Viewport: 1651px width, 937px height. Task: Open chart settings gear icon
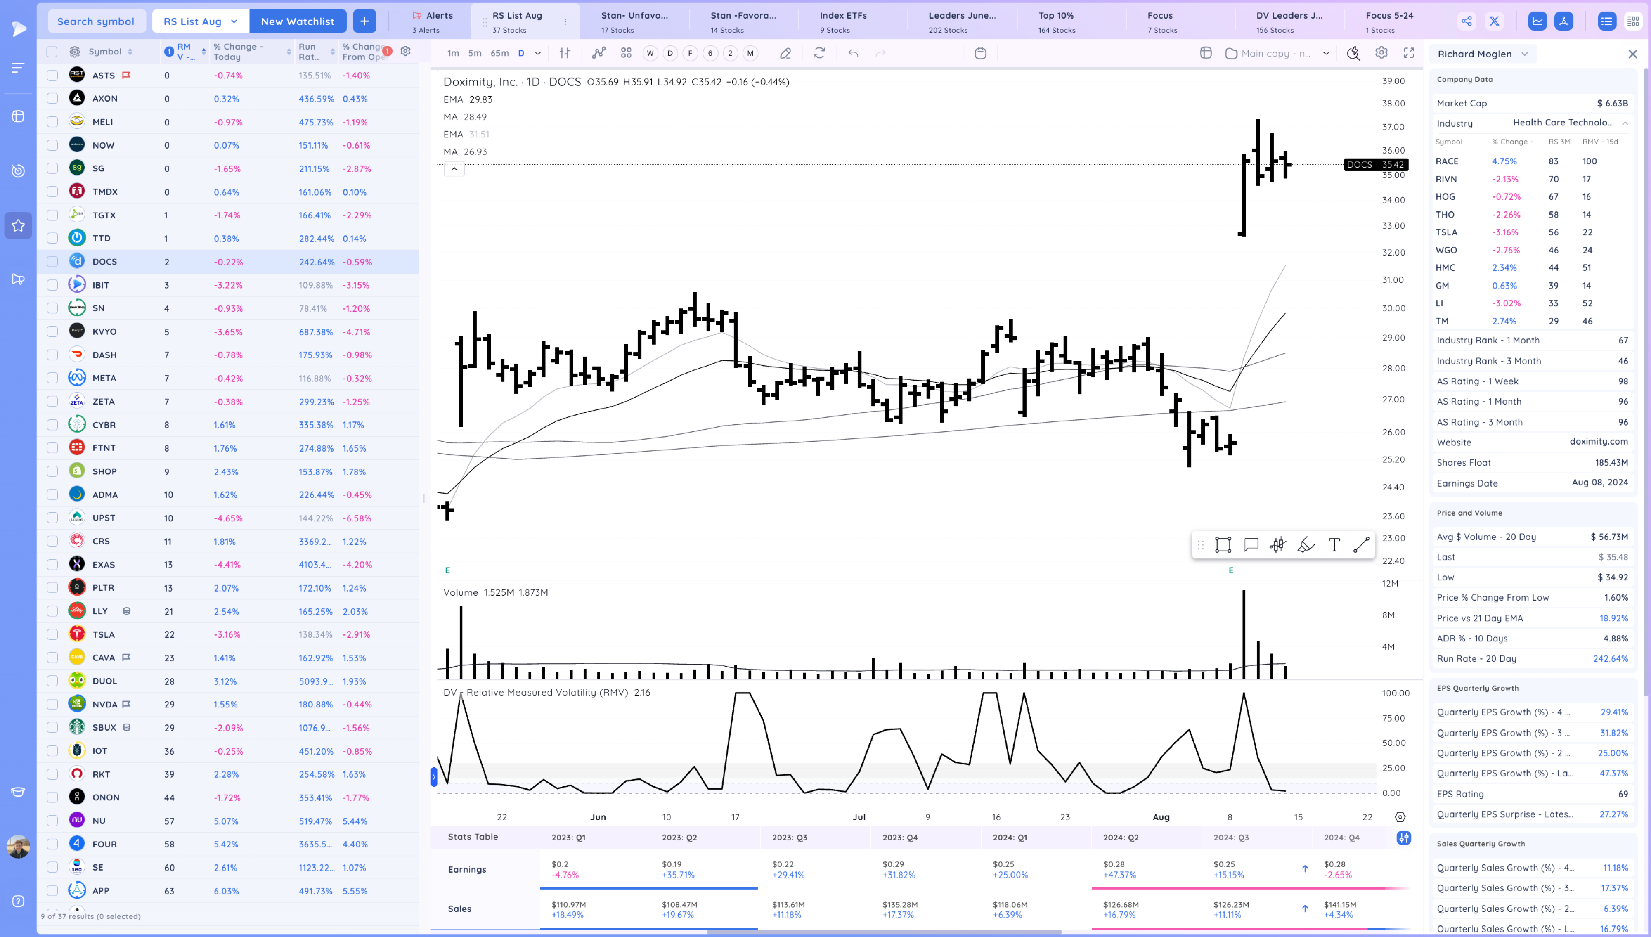[1381, 53]
